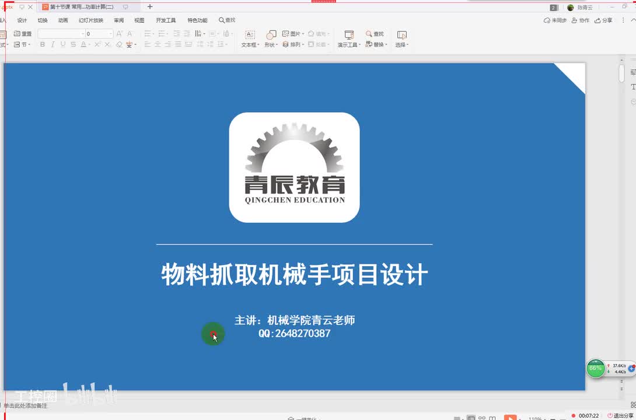Toggle bold formatting
Viewport: 636px width, 420px height.
coord(42,44)
